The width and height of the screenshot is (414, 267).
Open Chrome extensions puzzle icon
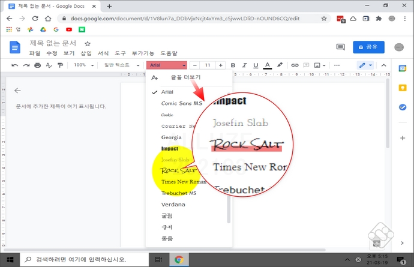coord(379,19)
